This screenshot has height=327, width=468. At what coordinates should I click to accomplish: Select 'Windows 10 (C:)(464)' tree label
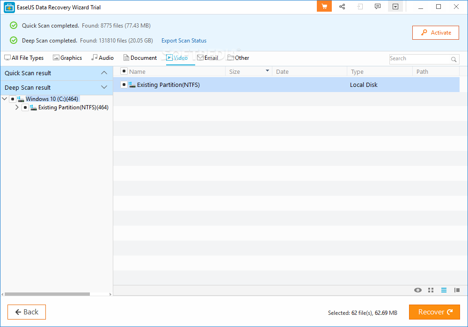click(x=52, y=99)
